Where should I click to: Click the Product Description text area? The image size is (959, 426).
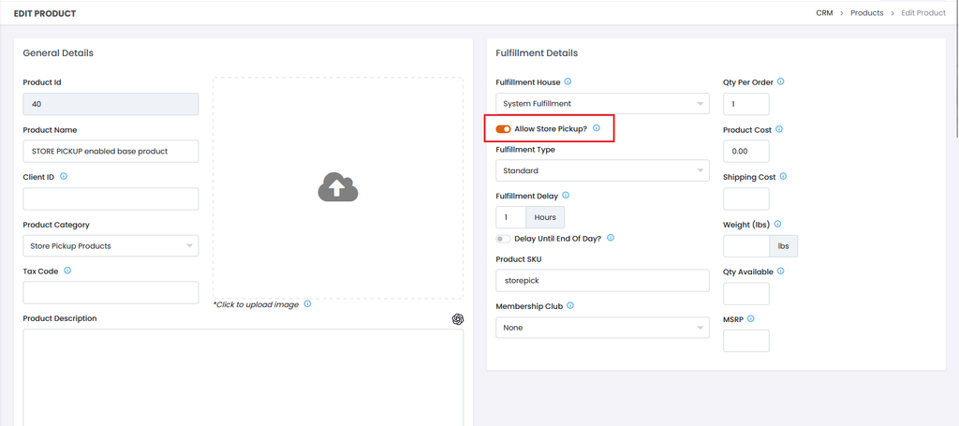pyautogui.click(x=243, y=375)
